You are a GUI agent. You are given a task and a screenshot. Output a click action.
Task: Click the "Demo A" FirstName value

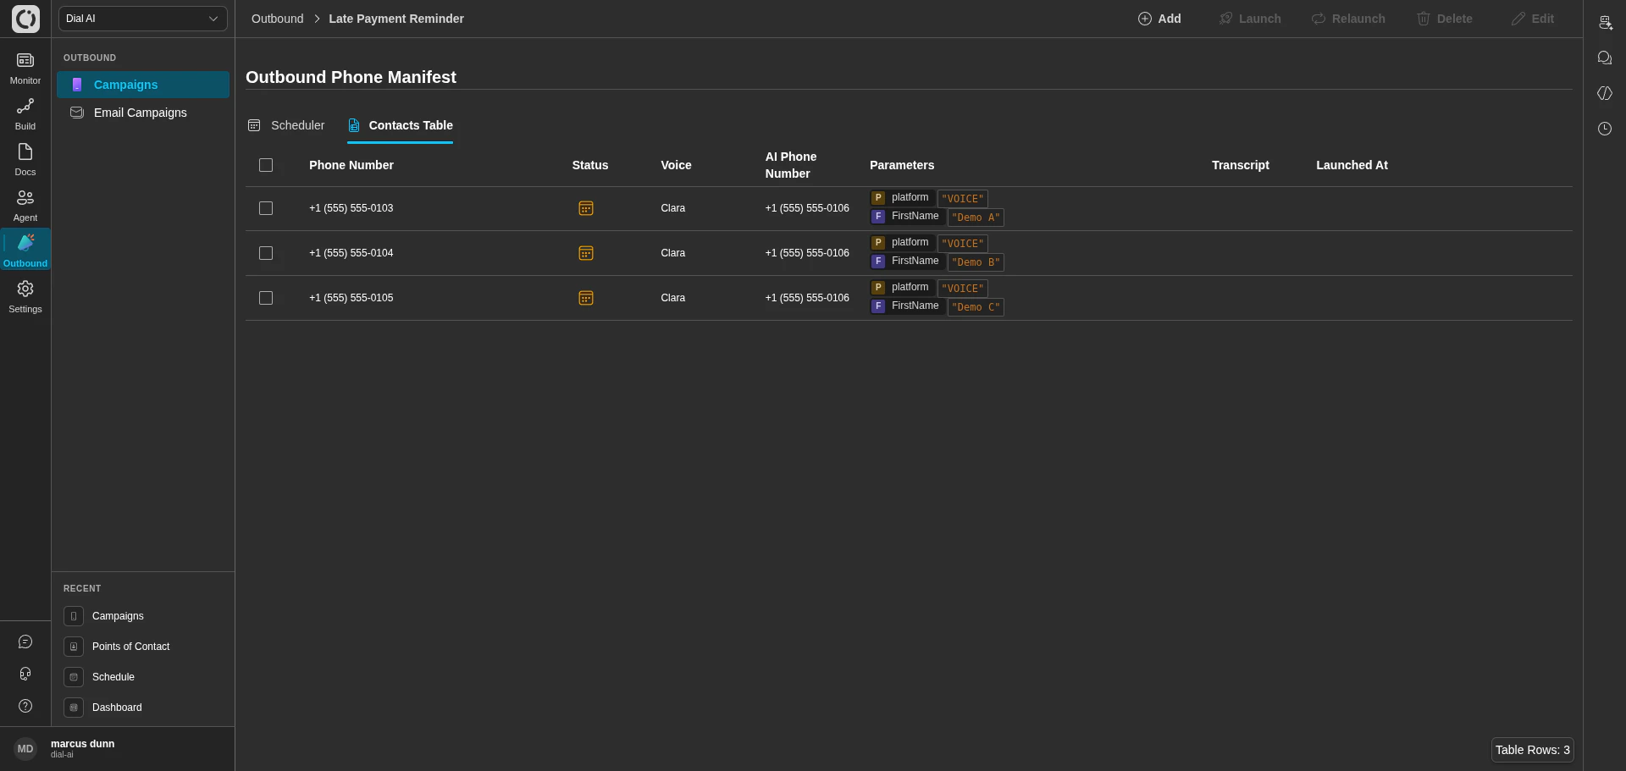click(976, 218)
